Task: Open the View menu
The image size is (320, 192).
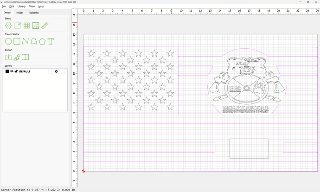Action: pyautogui.click(x=32, y=6)
